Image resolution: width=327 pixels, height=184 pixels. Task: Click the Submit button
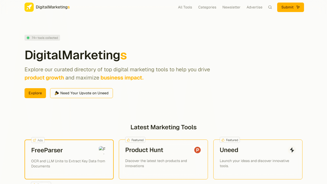(x=290, y=7)
